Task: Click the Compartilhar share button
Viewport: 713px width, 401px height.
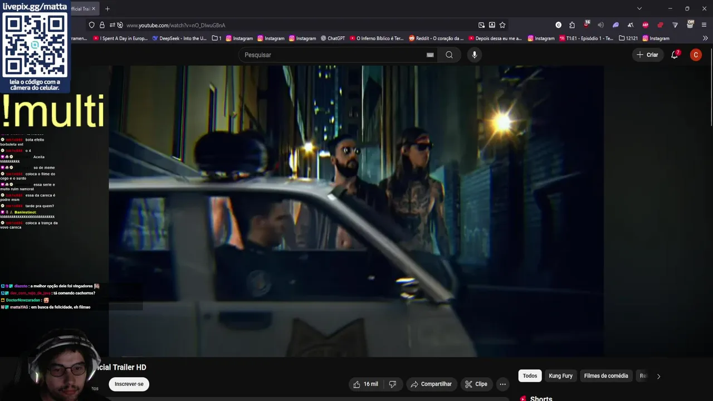Action: [431, 384]
